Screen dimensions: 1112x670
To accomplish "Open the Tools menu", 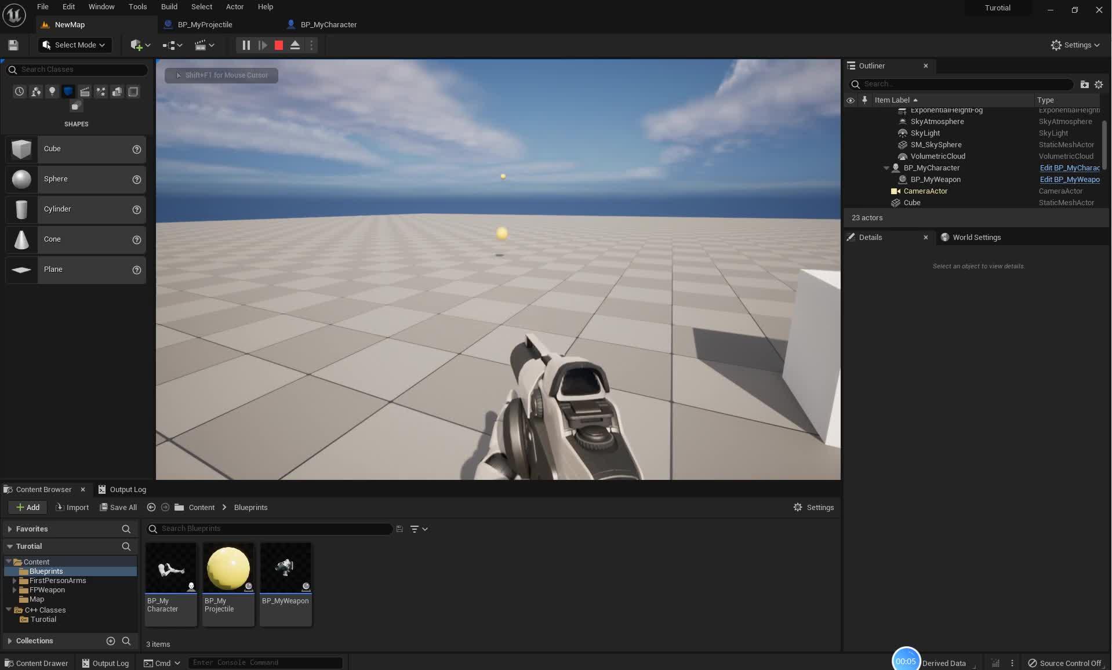I will [x=137, y=6].
